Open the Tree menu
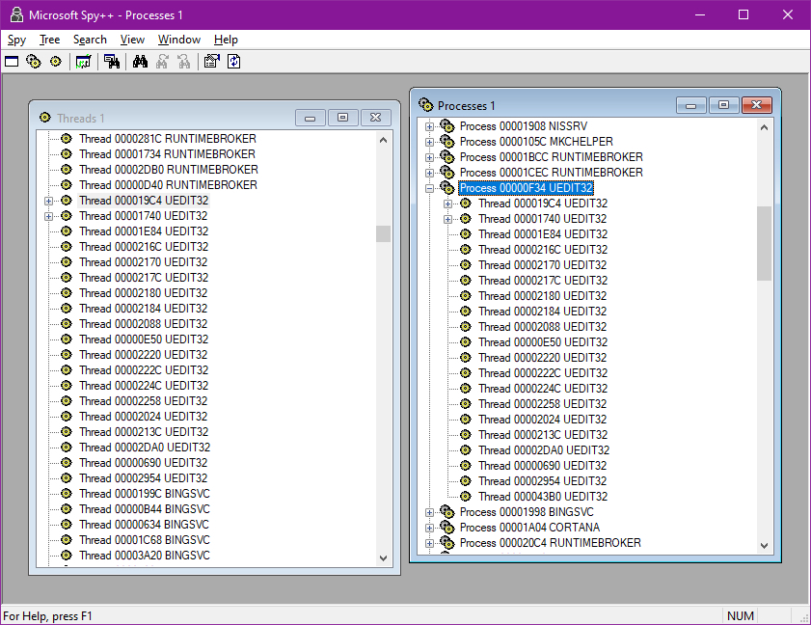 click(x=49, y=40)
